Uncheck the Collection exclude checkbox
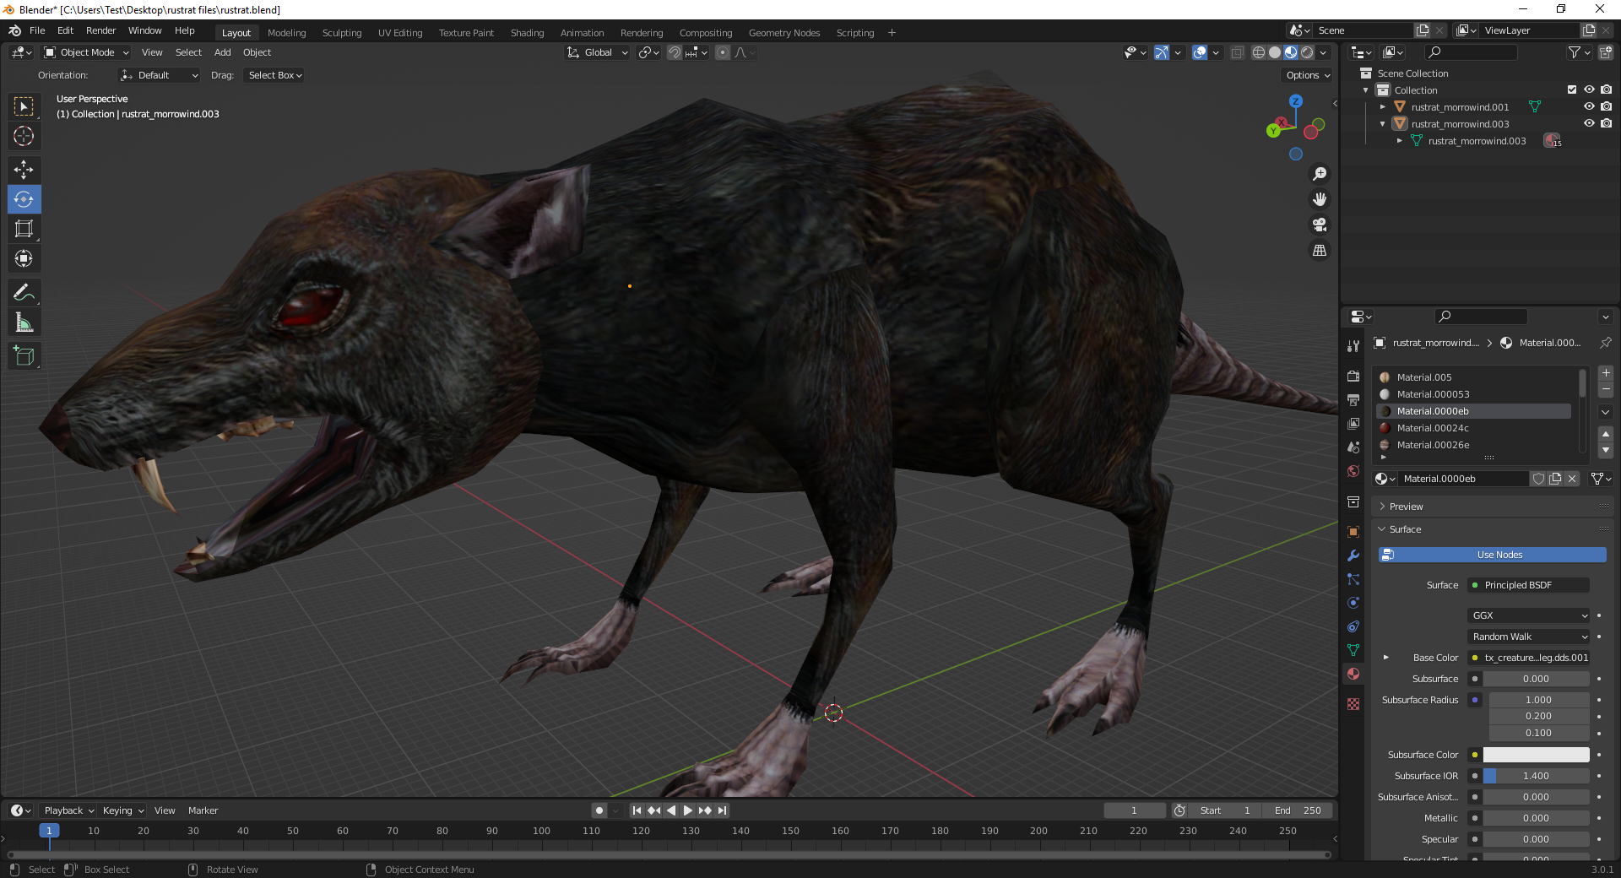This screenshot has width=1621, height=878. click(x=1572, y=89)
